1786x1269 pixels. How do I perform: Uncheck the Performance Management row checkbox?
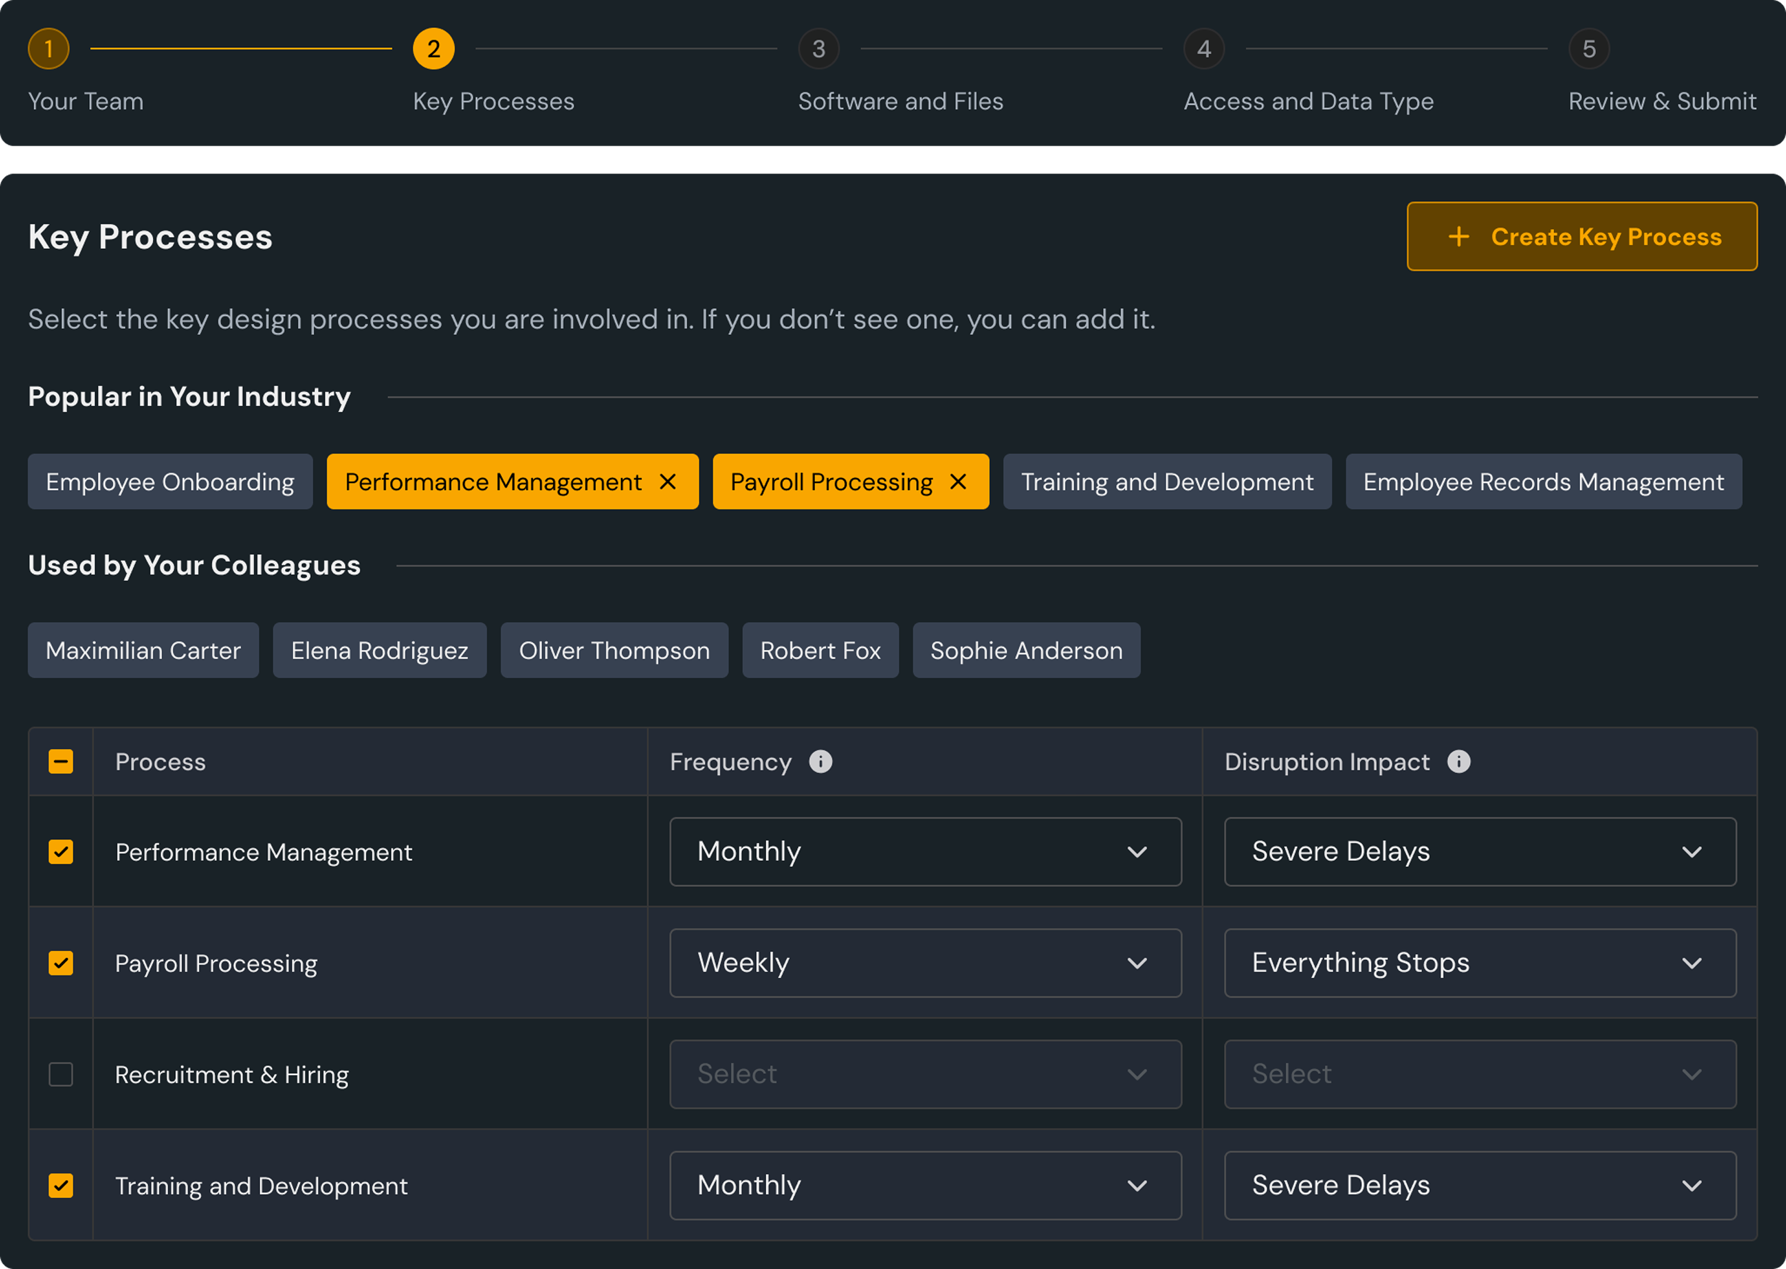click(61, 852)
